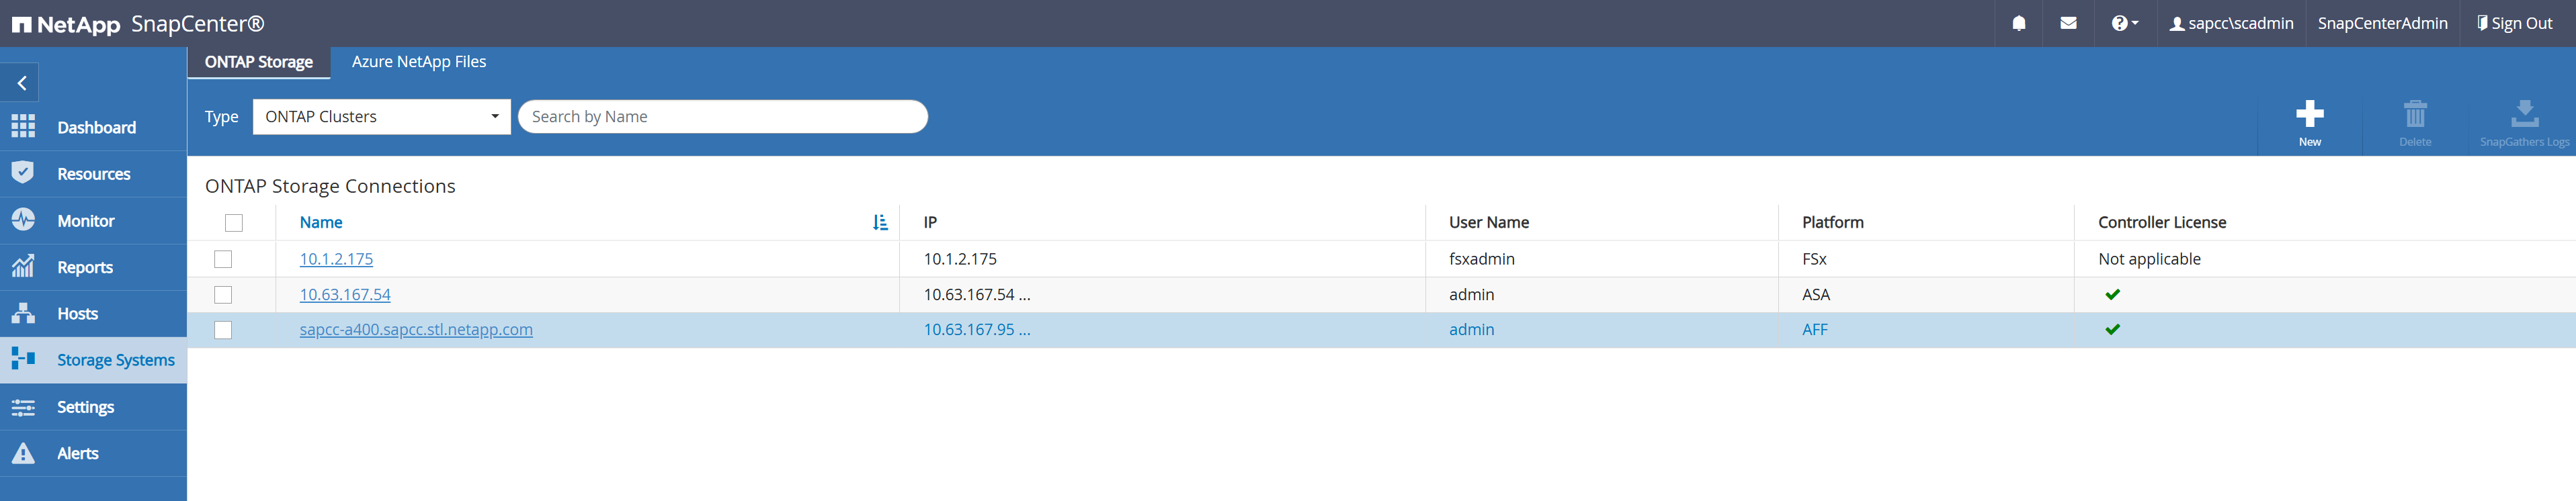Click the Search by Name field

click(x=722, y=116)
